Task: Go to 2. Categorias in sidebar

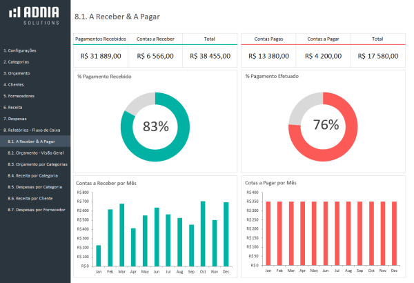Action: click(x=17, y=62)
